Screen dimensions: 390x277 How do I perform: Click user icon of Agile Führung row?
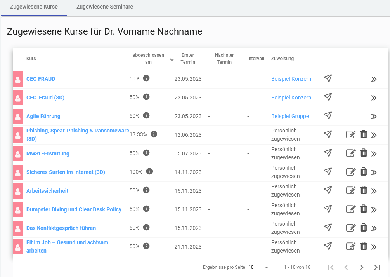17,116
